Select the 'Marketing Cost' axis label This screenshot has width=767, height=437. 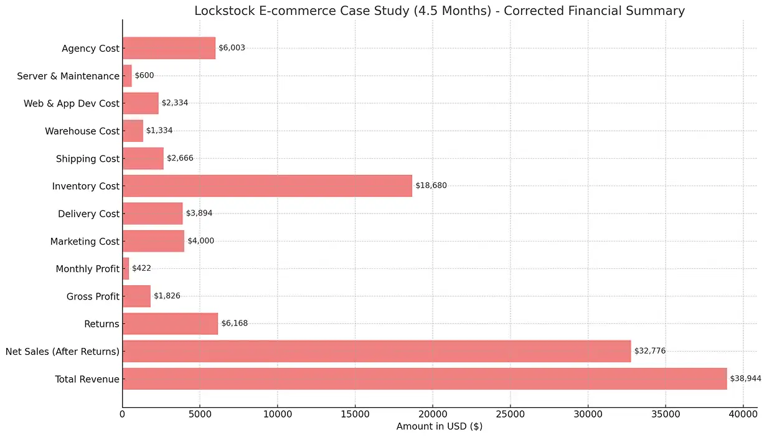pos(85,242)
